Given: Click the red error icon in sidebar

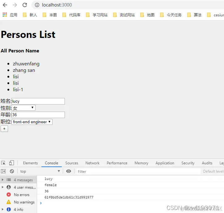Looking at the screenshot, I should pos(9,195).
